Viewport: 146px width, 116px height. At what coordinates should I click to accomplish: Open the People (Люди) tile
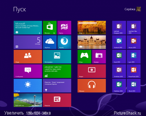tap(28, 57)
